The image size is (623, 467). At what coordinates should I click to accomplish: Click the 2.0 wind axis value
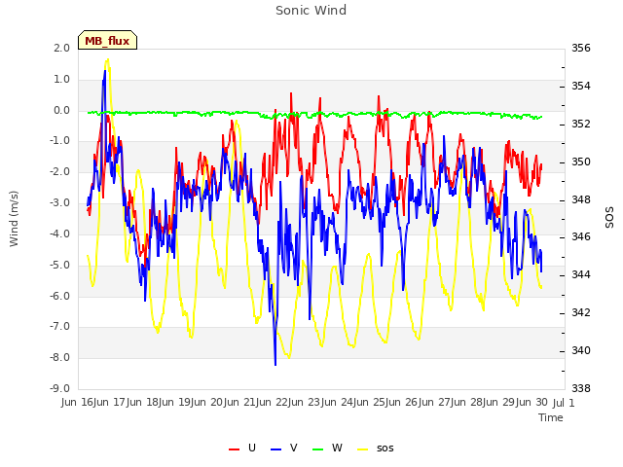(x=62, y=48)
